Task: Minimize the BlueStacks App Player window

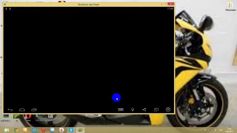Action: point(161,4)
